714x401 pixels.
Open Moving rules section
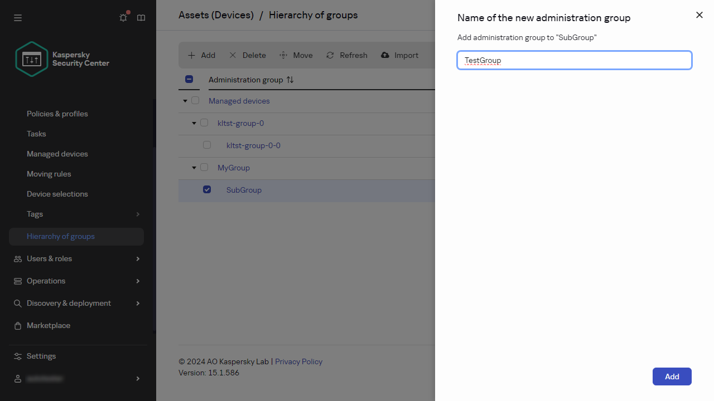pyautogui.click(x=49, y=174)
